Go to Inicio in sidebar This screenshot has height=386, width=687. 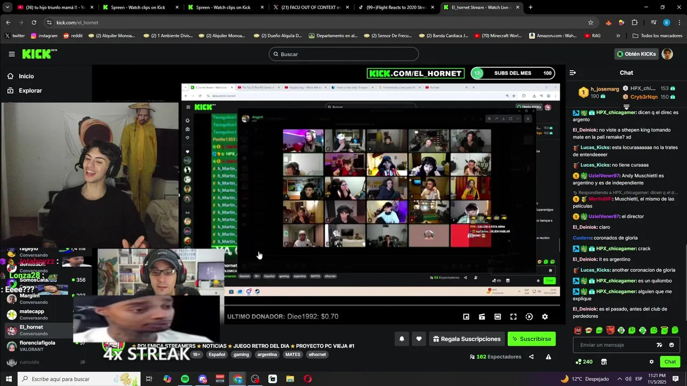pos(26,76)
